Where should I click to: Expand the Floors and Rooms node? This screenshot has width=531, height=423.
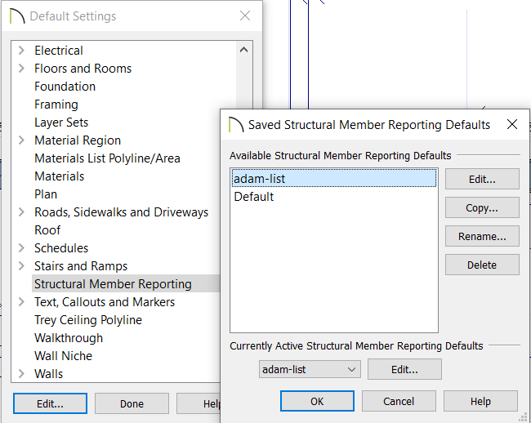click(21, 69)
